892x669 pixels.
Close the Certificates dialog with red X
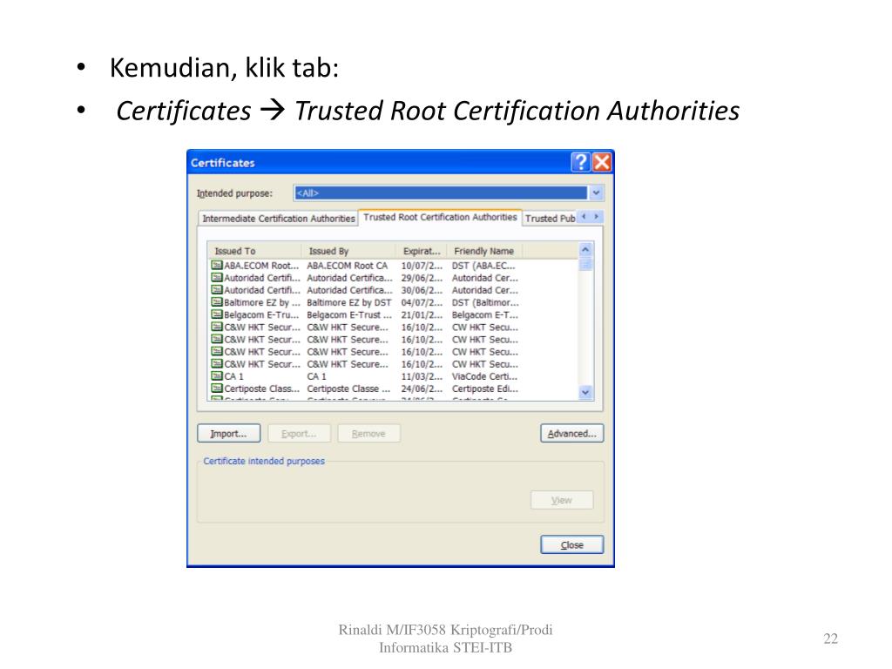coord(601,162)
